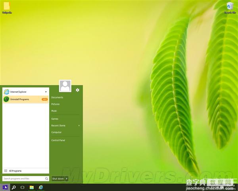Open Games in start menu

pos(55,119)
